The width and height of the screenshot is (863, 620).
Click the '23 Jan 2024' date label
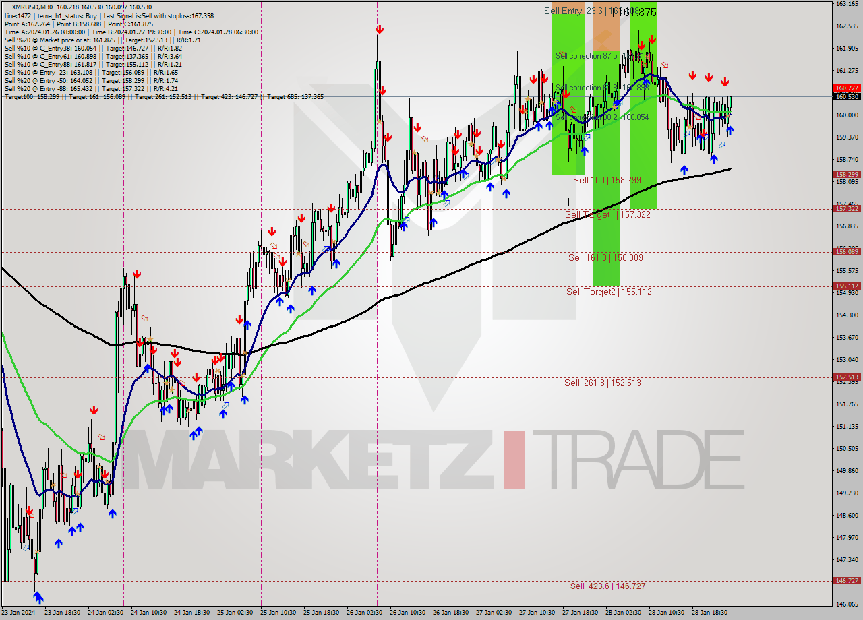[18, 613]
